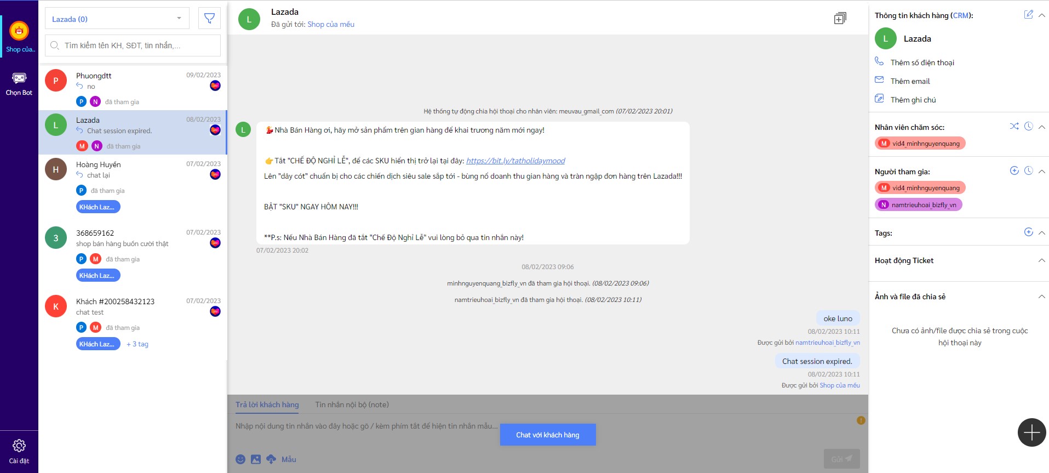Viewport: 1049px width, 473px height.
Task: Click the note icon next to Thêm ghi chú
Action: click(879, 98)
